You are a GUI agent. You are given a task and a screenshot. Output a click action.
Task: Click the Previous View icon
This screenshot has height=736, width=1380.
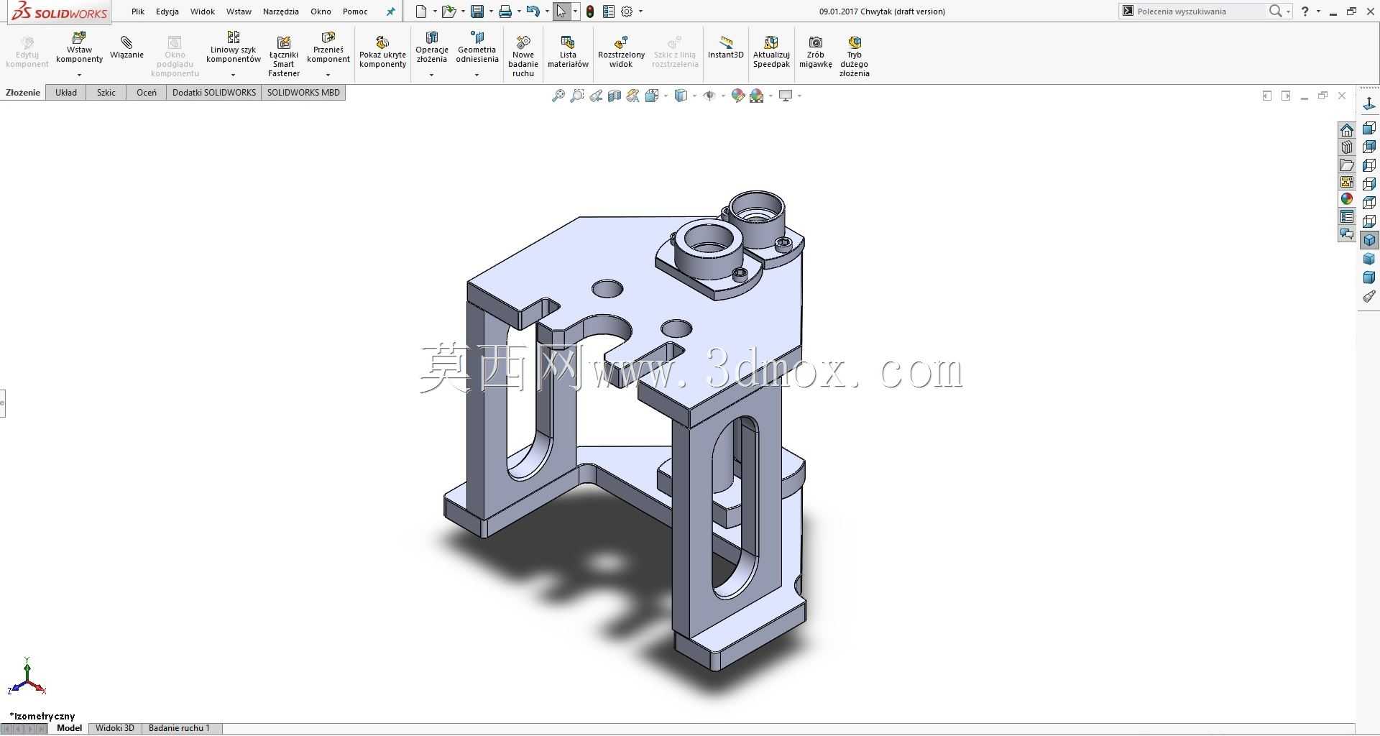596,96
